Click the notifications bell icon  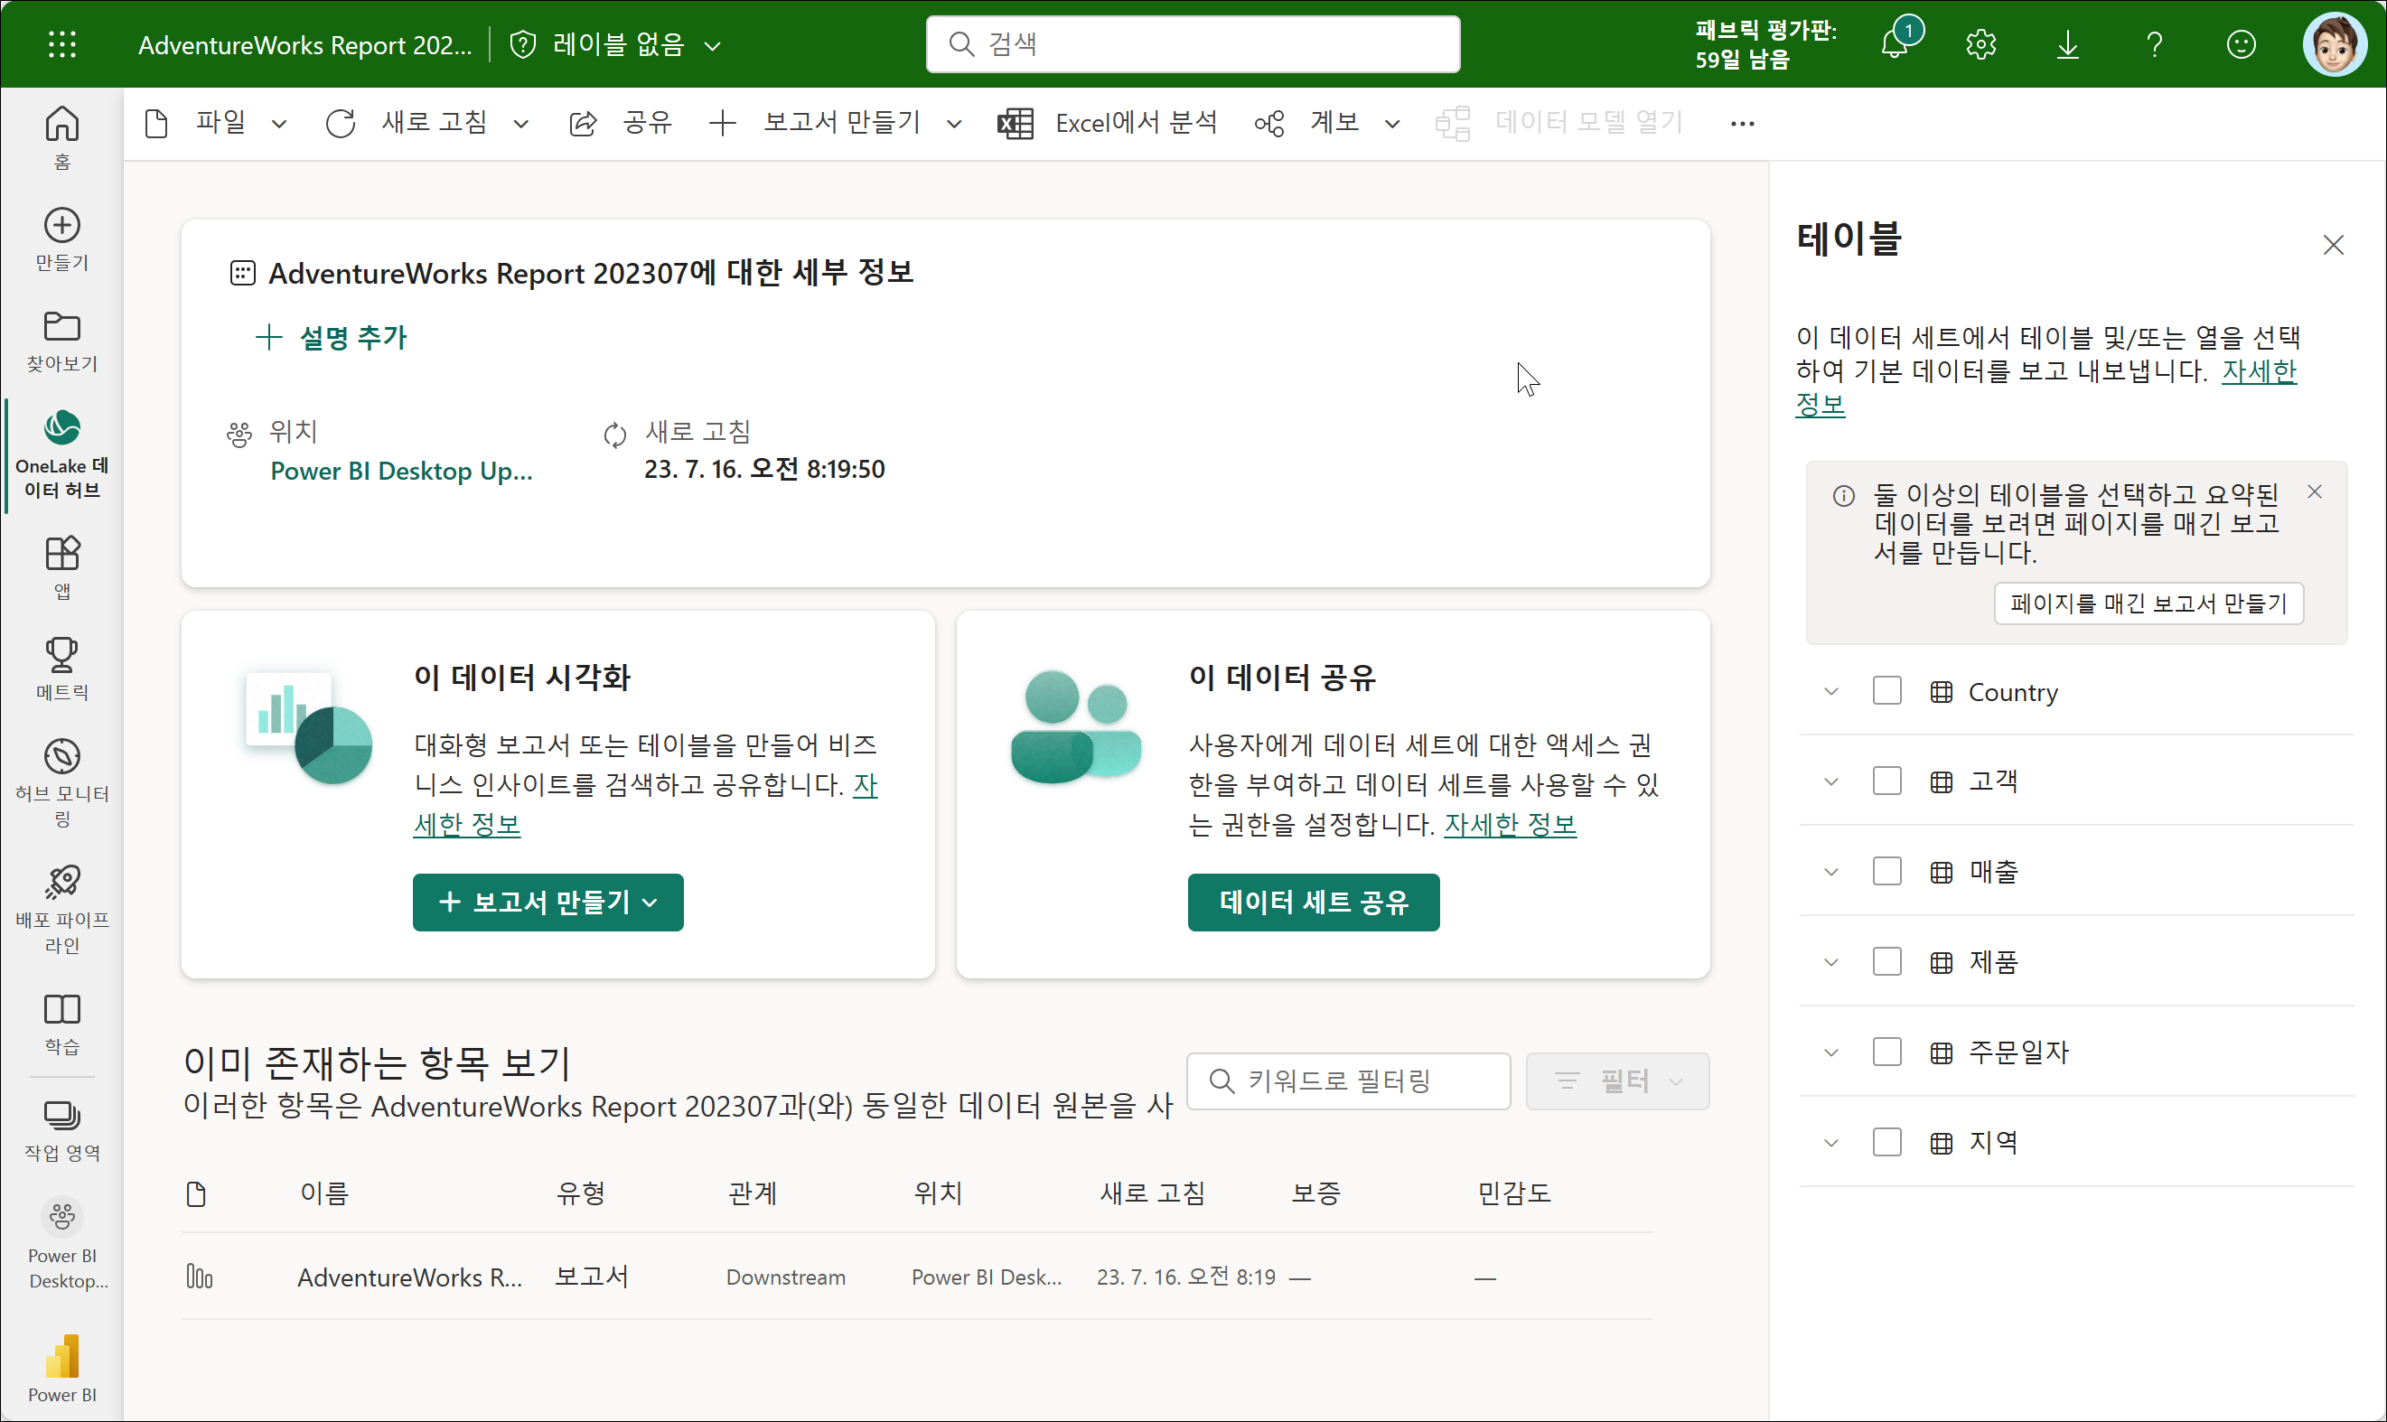coord(1894,45)
